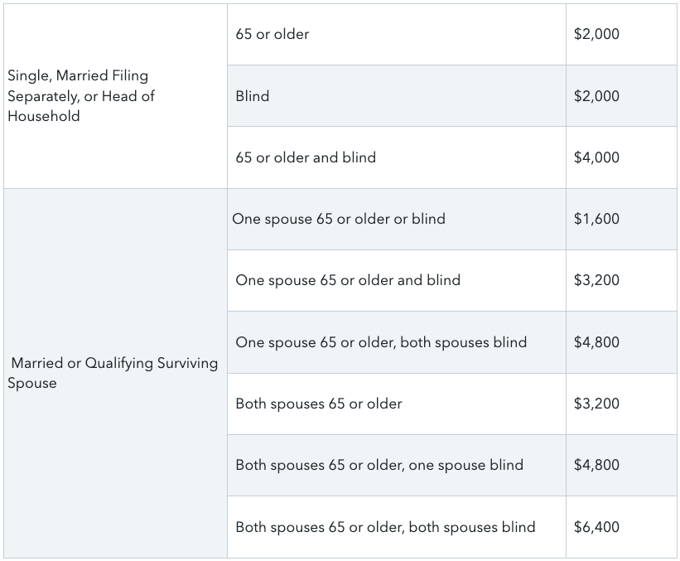Viewport: 680px width, 561px height.
Task: Click $3,200 beside "One spouse 65 or older and blind"
Action: [x=596, y=280]
